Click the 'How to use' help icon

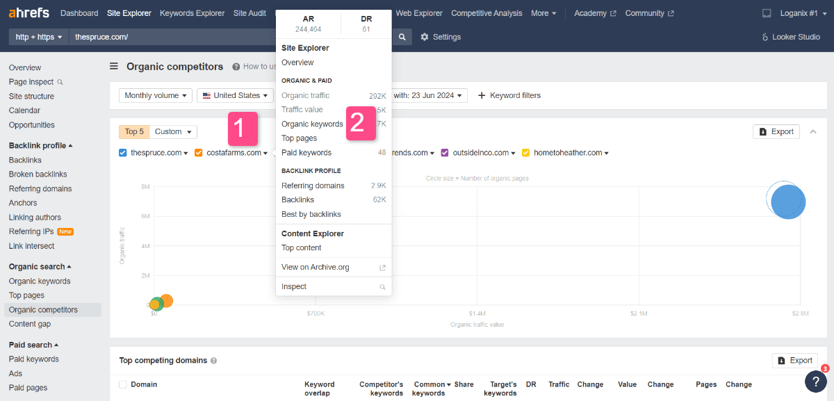[x=236, y=67]
